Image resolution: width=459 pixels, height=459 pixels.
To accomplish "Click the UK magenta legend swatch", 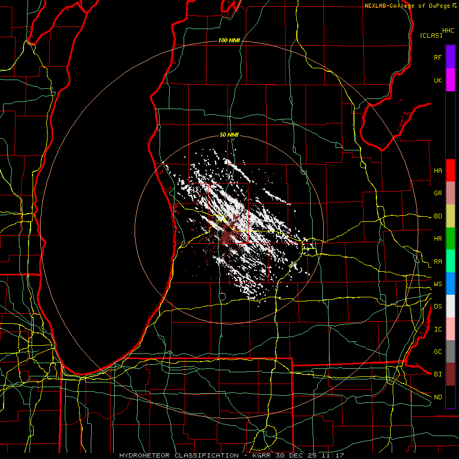I will [x=450, y=80].
